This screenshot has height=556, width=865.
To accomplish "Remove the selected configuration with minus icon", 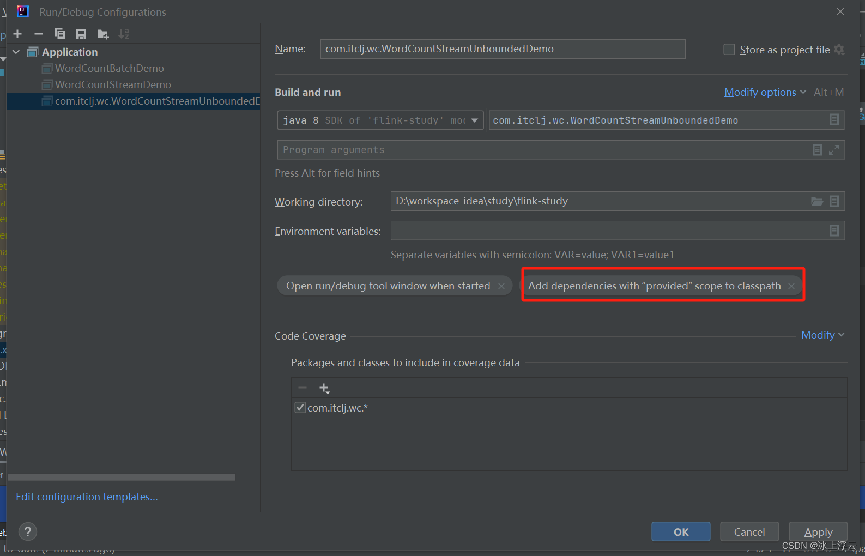I will 38,34.
